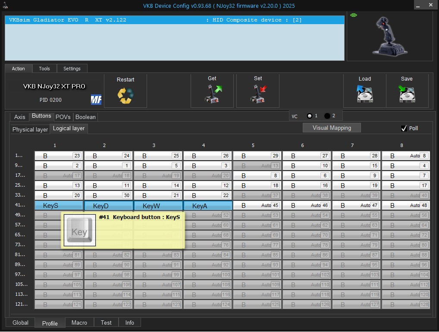Click the KeyD button cell
The height and width of the screenshot is (332, 439).
pyautogui.click(x=109, y=206)
